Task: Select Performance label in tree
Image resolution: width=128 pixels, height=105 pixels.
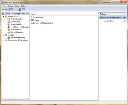Action: point(16,29)
